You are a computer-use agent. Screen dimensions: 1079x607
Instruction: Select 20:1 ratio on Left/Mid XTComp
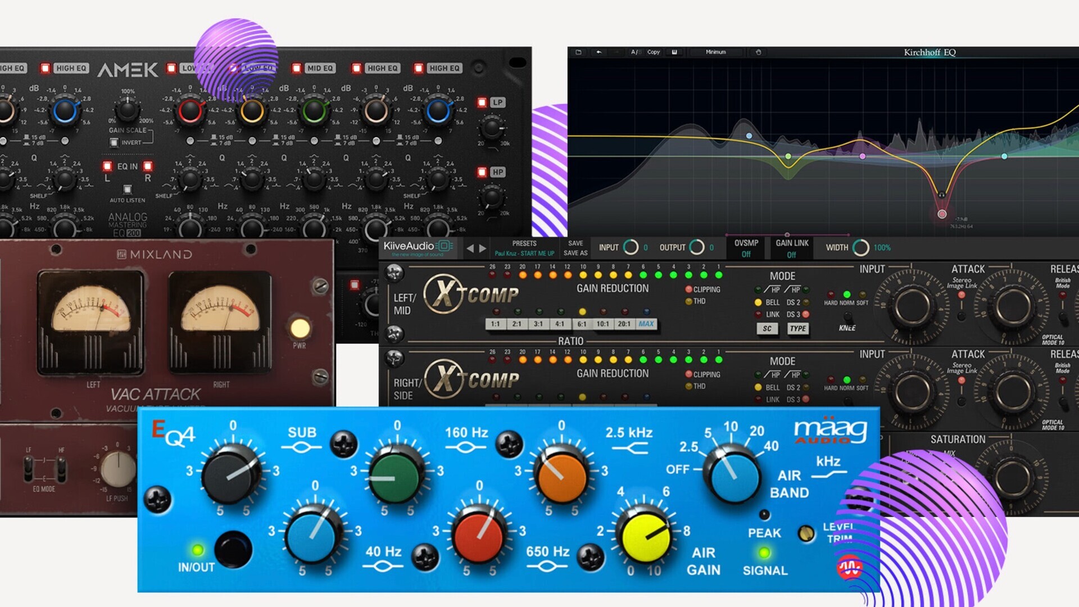click(x=624, y=324)
